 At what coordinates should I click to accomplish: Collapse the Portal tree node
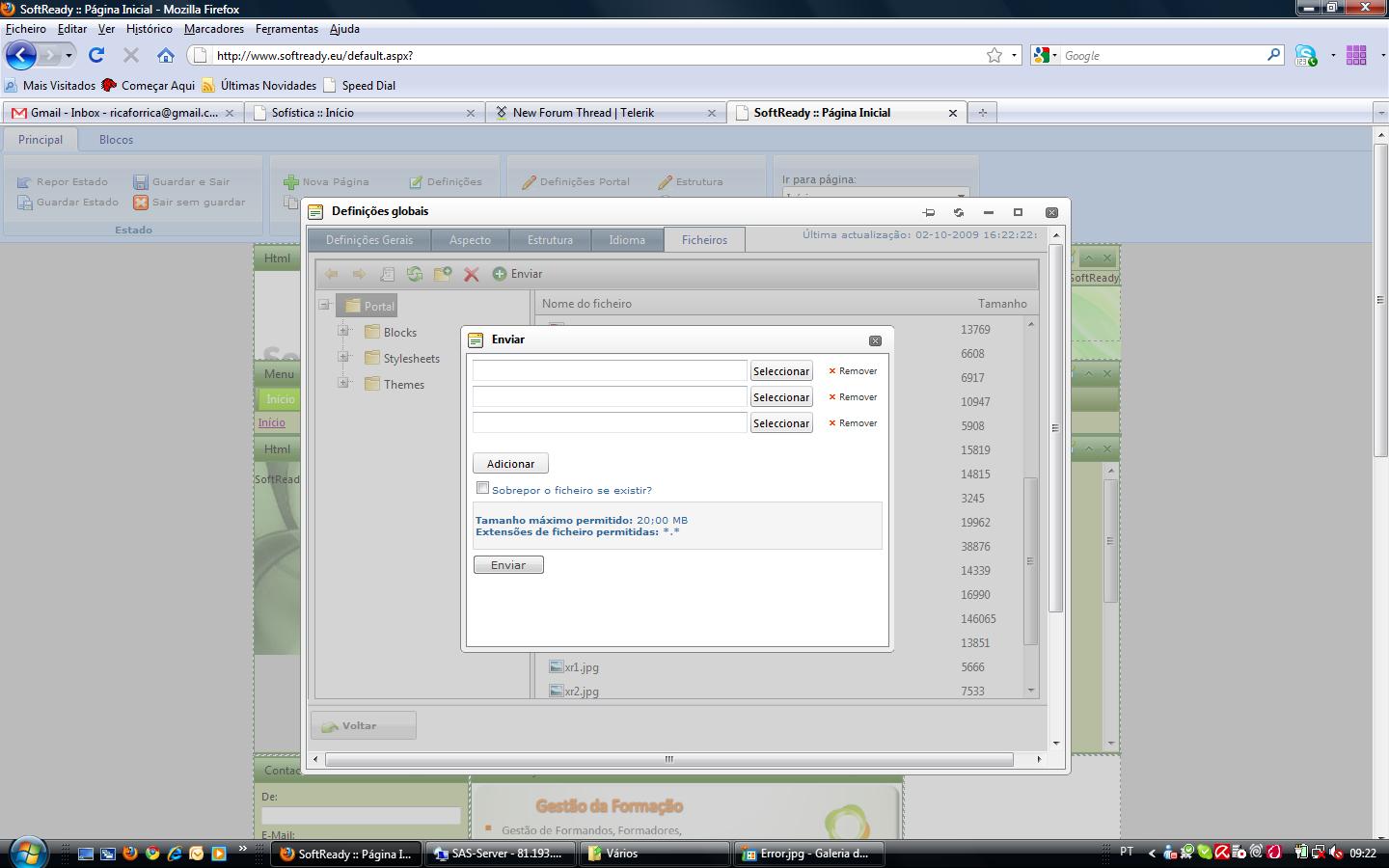(x=325, y=306)
